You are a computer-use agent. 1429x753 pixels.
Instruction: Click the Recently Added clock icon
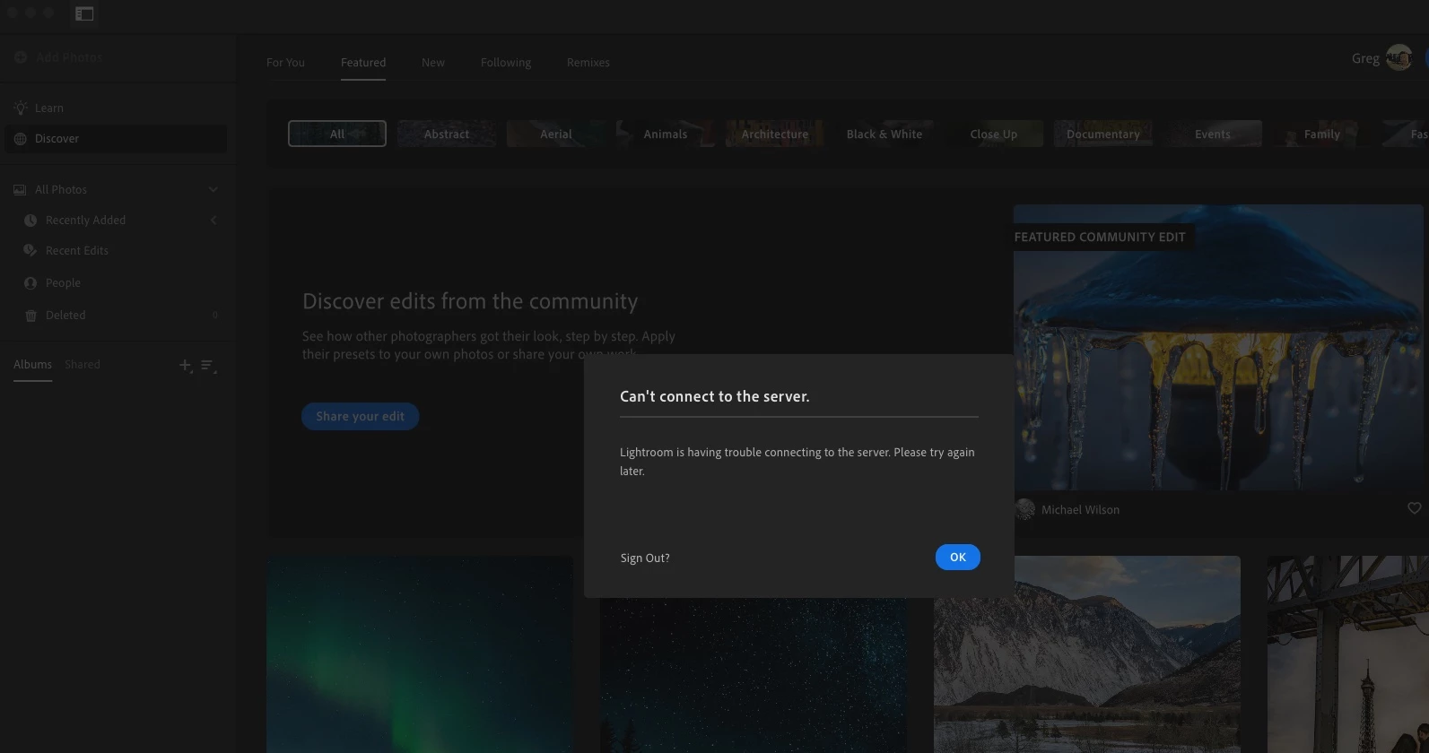pos(30,220)
